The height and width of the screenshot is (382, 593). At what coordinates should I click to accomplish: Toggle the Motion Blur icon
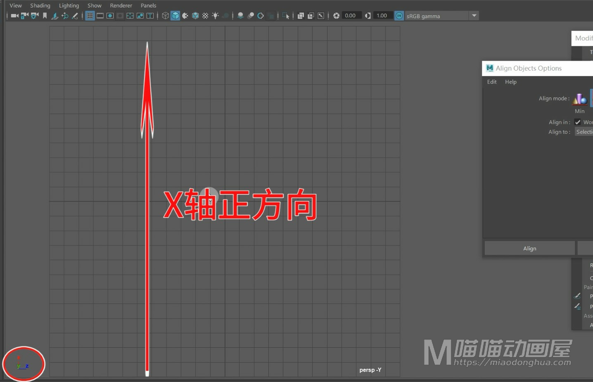(x=251, y=16)
